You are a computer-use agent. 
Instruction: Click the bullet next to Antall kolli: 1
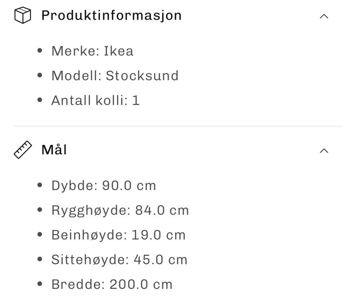click(40, 100)
